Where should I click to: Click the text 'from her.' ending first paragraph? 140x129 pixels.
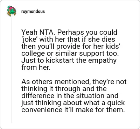click(36, 67)
